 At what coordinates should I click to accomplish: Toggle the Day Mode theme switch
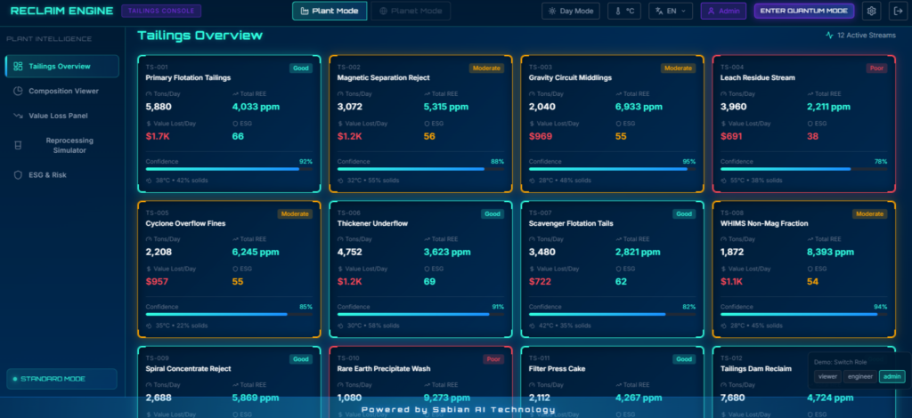572,12
